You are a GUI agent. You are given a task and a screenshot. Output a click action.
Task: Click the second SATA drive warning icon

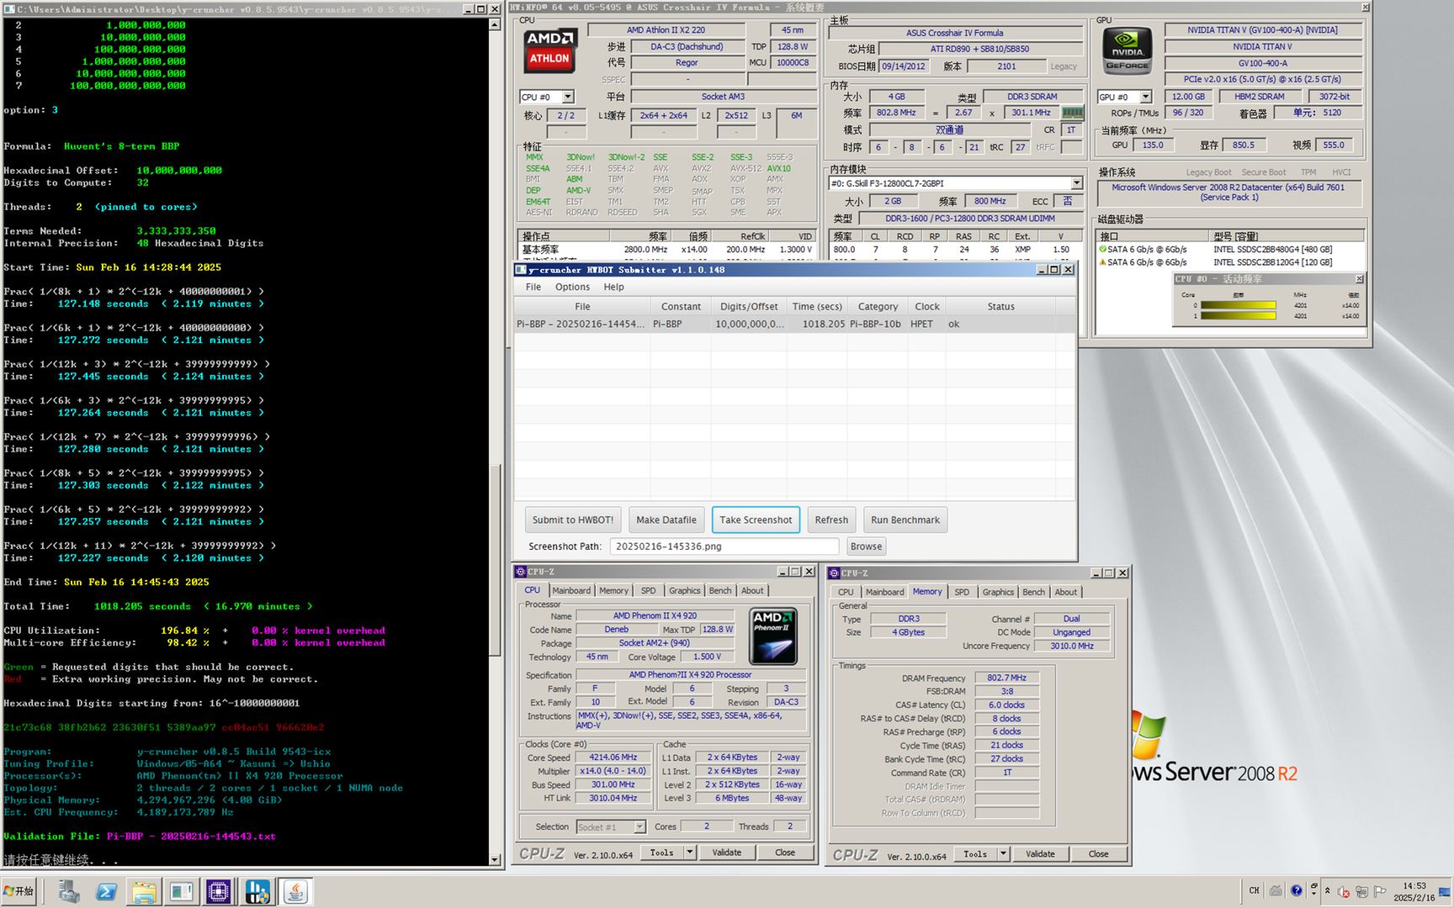coord(1102,262)
